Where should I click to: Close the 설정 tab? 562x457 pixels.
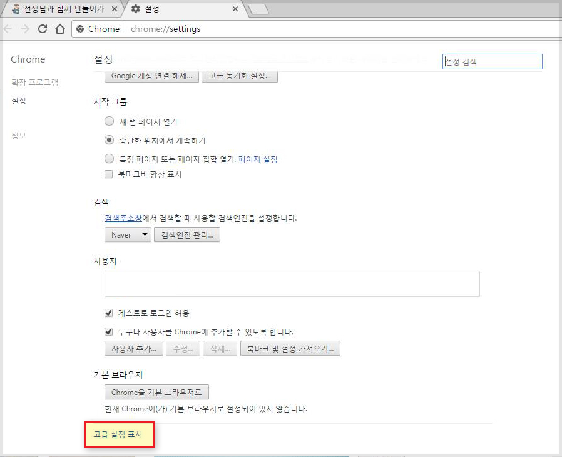pos(235,9)
